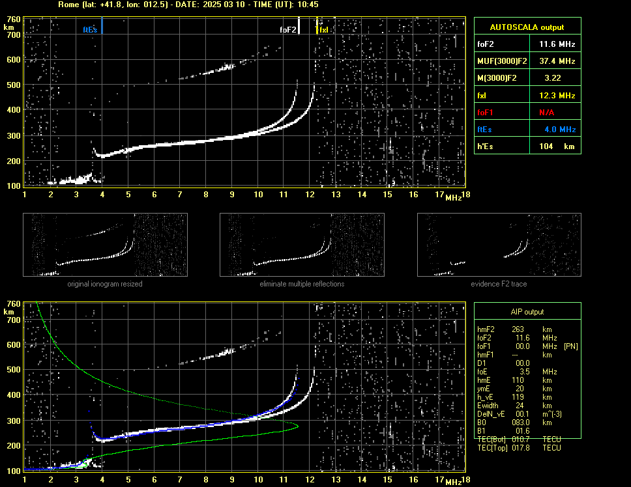631x487 pixels.
Task: Click the DelN_vE value '00.1'
Action: (523, 414)
